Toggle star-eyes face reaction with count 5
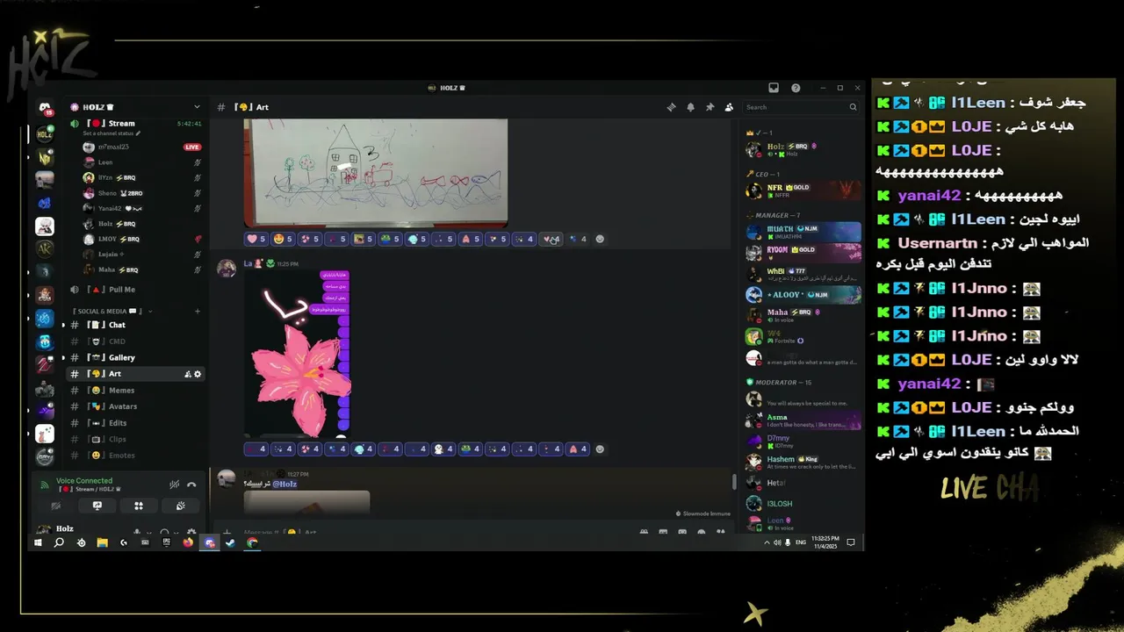The height and width of the screenshot is (632, 1124). 284,239
